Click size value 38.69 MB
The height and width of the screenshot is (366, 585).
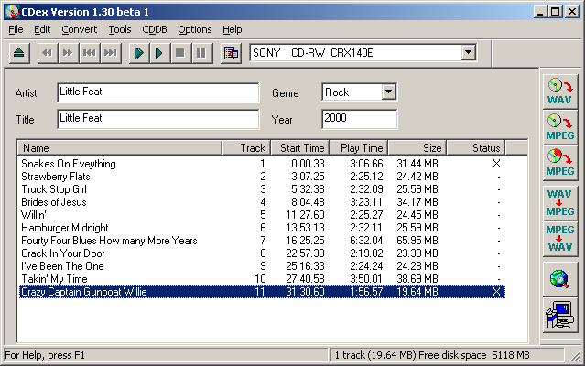click(417, 279)
